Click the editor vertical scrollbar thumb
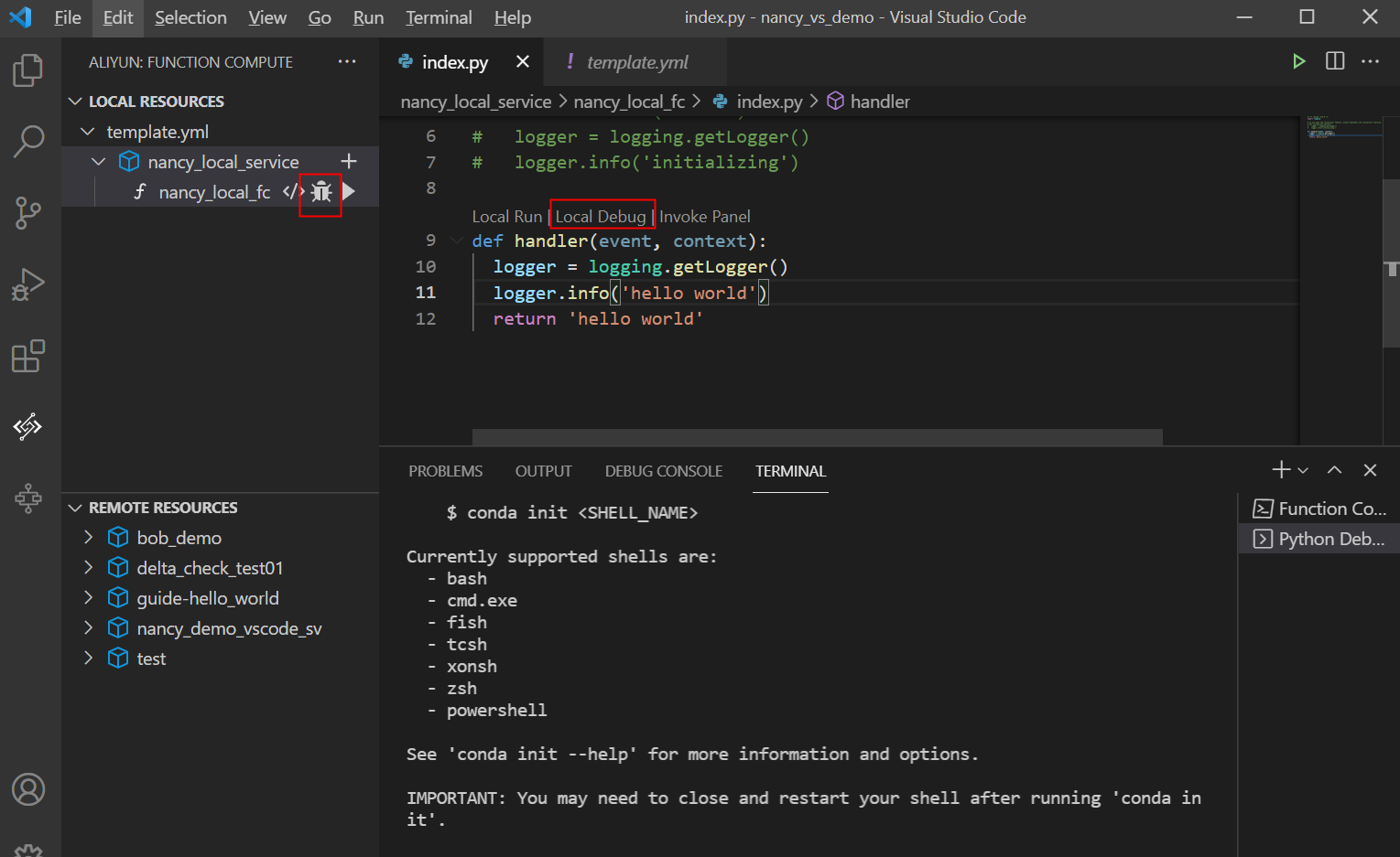The width and height of the screenshot is (1400, 857). click(1392, 263)
